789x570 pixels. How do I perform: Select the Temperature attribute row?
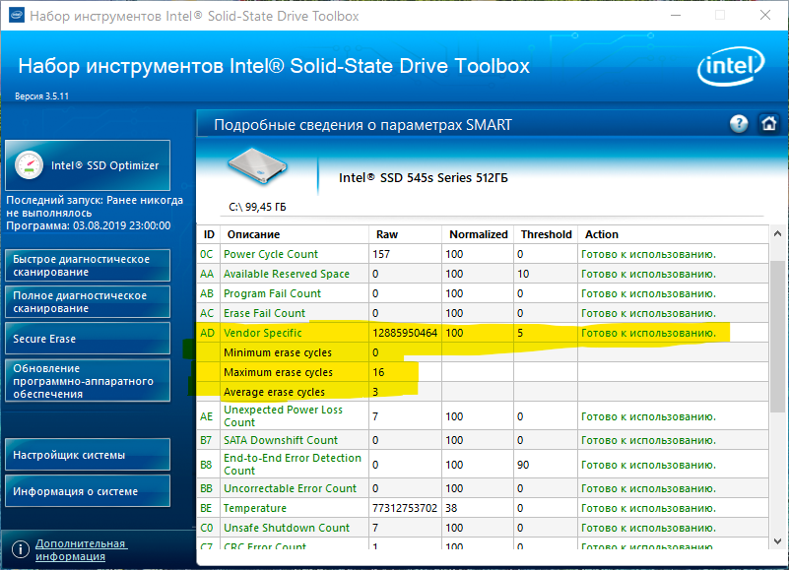pyautogui.click(x=255, y=508)
